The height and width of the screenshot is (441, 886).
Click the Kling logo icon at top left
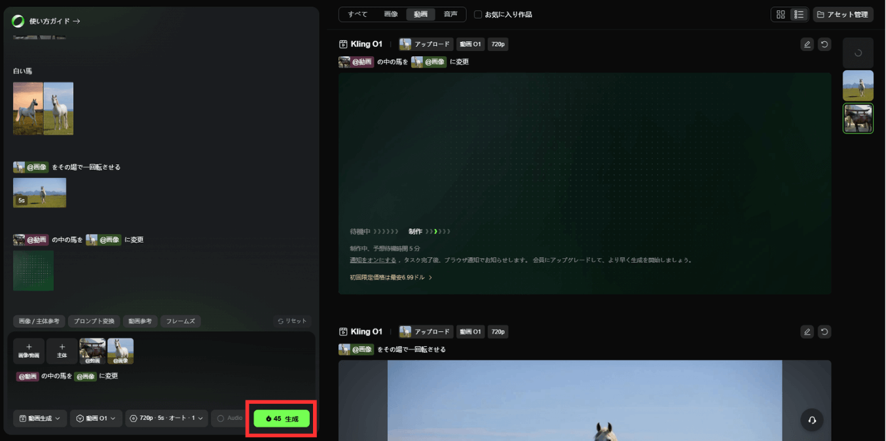coord(18,21)
